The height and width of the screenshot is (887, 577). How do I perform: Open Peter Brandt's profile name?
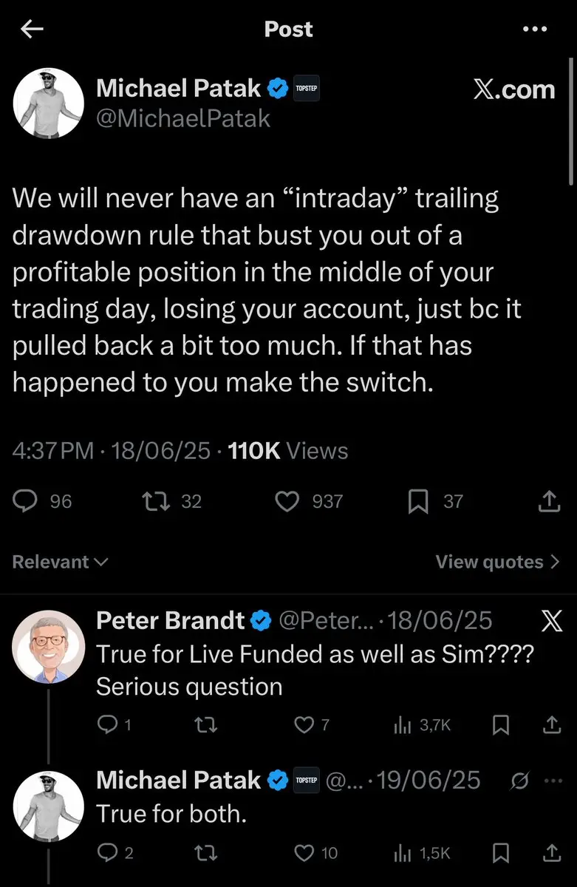(x=170, y=621)
